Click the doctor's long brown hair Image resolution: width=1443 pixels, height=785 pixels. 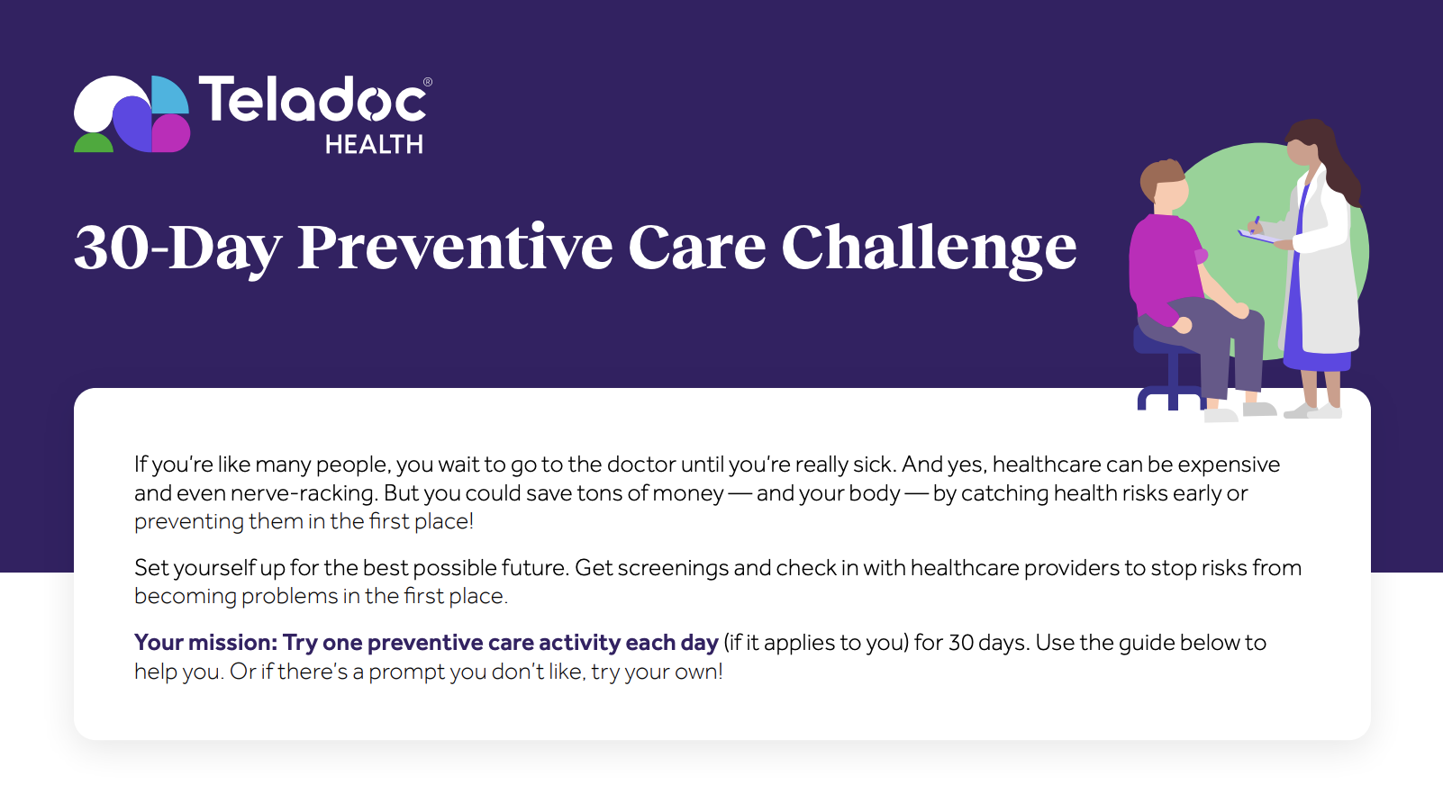(x=1330, y=159)
